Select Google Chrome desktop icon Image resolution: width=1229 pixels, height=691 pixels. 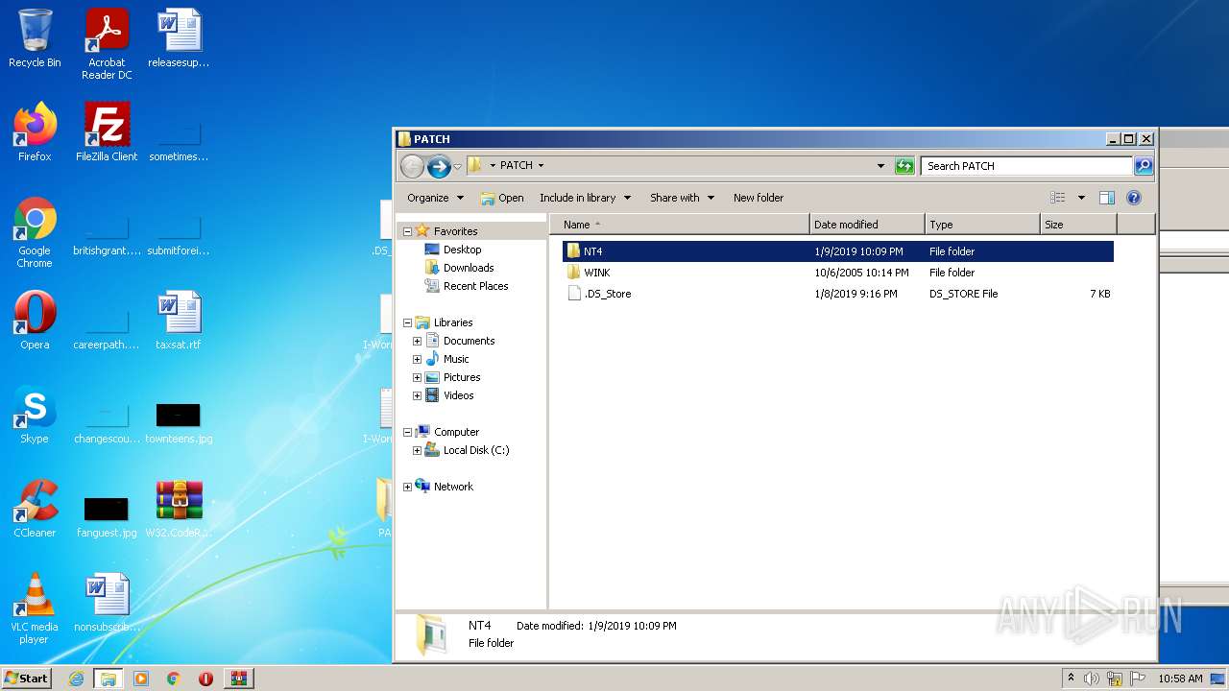[35, 232]
